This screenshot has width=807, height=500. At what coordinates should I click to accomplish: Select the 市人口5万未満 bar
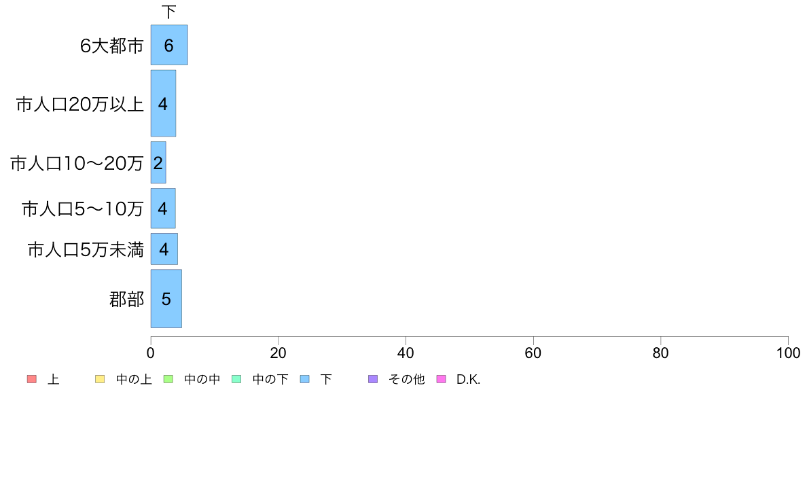coord(164,249)
